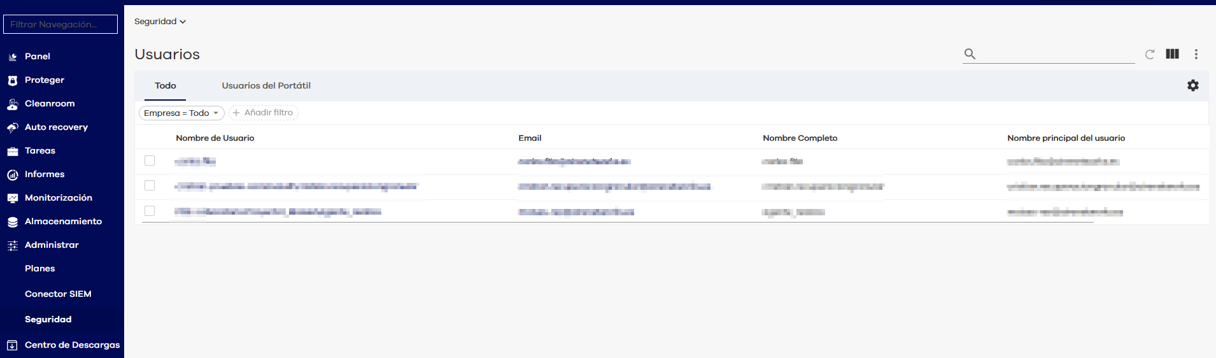Click the Añadir filtro button
1216x358 pixels.
[x=263, y=113]
